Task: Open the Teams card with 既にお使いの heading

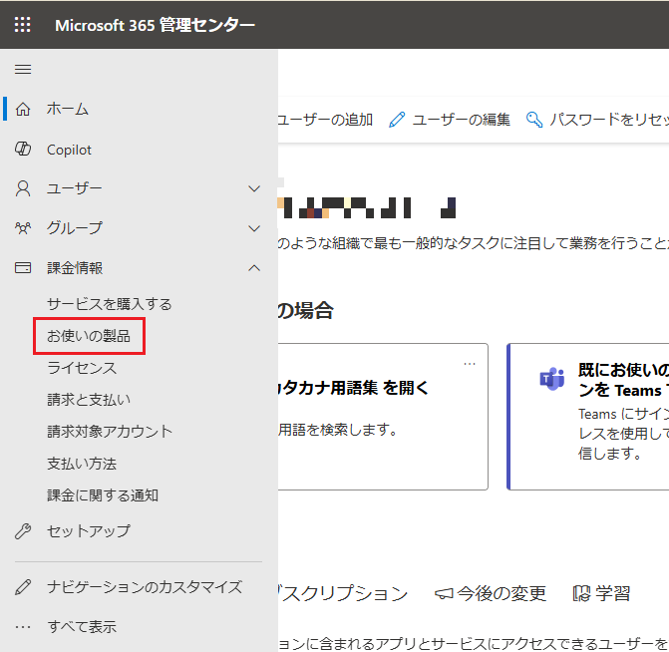Action: pos(588,417)
